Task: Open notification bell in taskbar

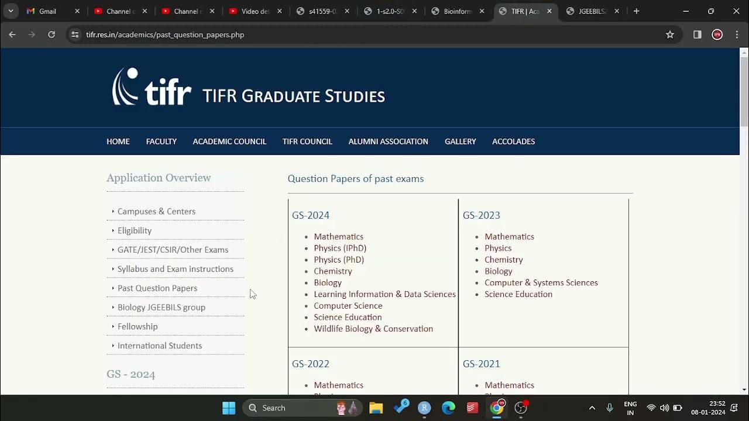Action: pyautogui.click(x=734, y=408)
